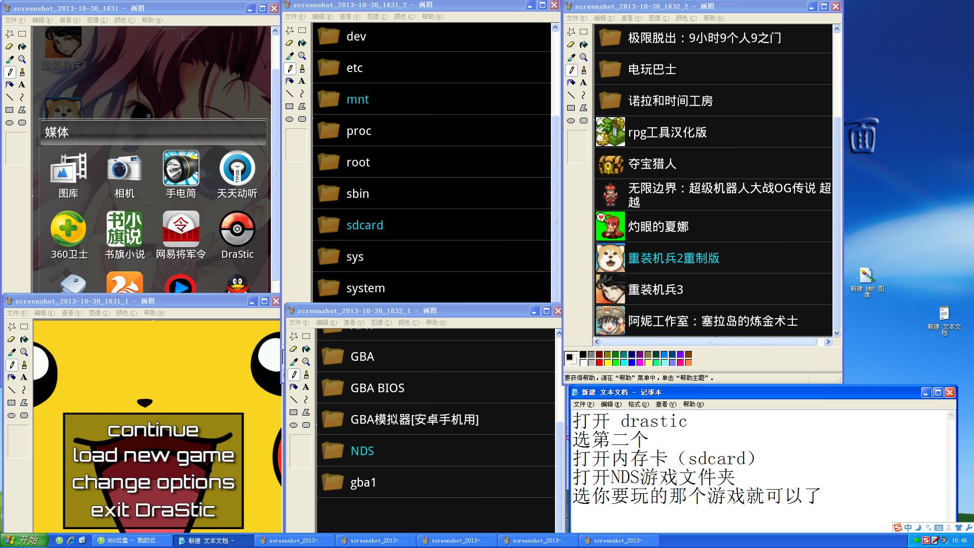Toggle half/full-width moon icon on IME bar
Image resolution: width=974 pixels, height=548 pixels.
coord(919,528)
